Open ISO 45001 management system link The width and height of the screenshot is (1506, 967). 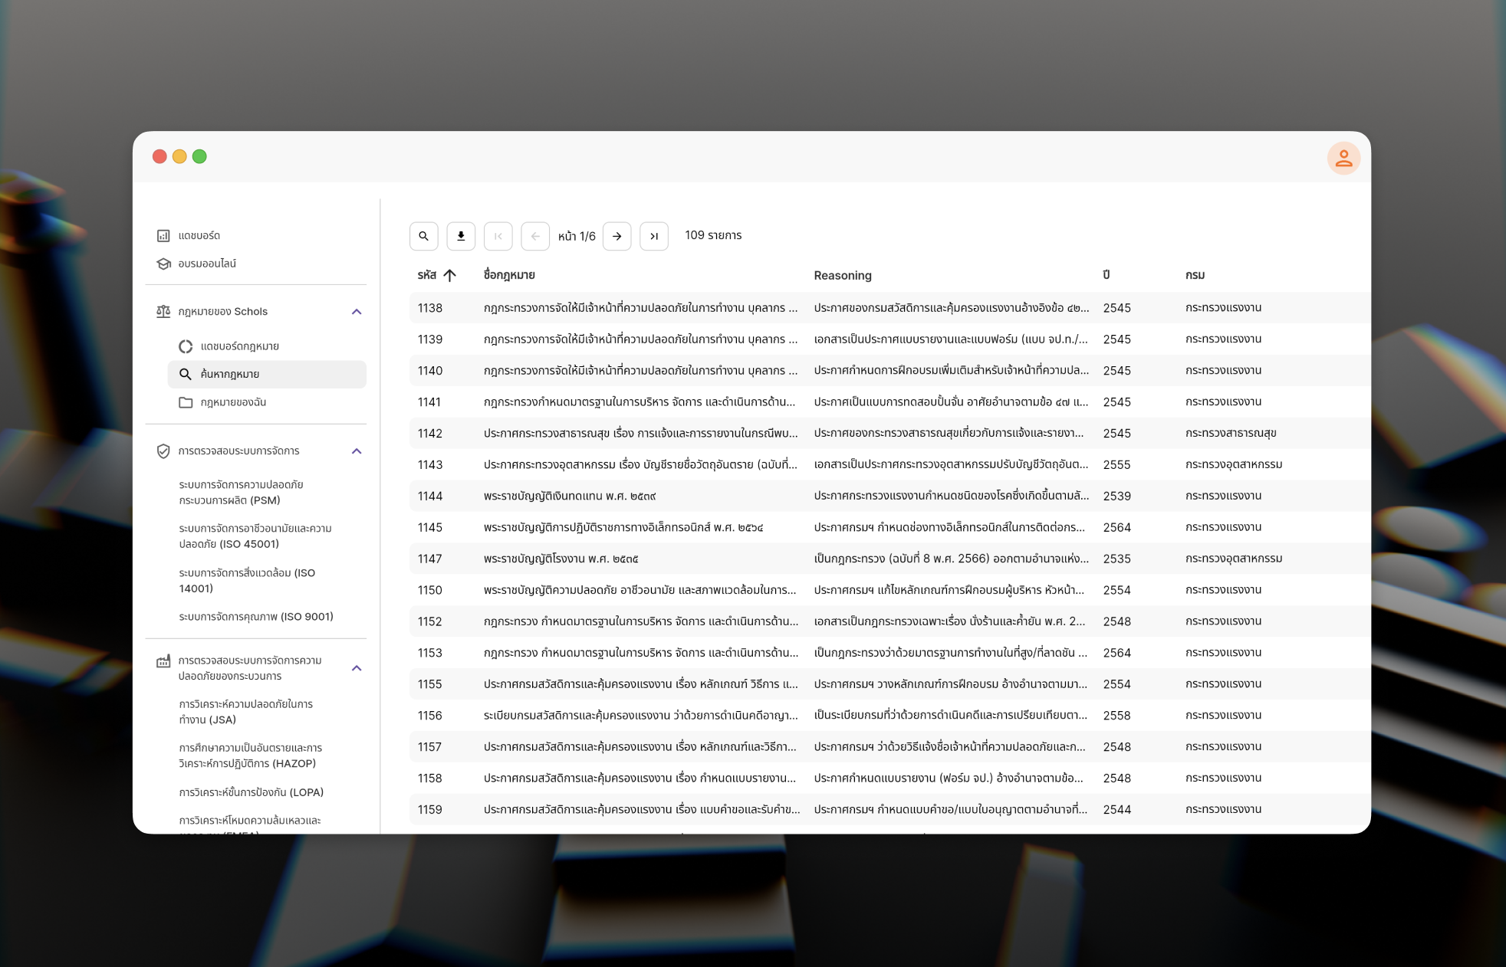click(255, 536)
